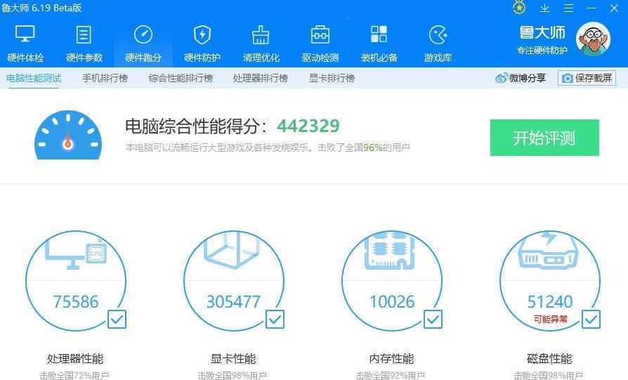This screenshot has height=380, width=628.
Task: Open the hamburger main menu
Action: pos(568,8)
